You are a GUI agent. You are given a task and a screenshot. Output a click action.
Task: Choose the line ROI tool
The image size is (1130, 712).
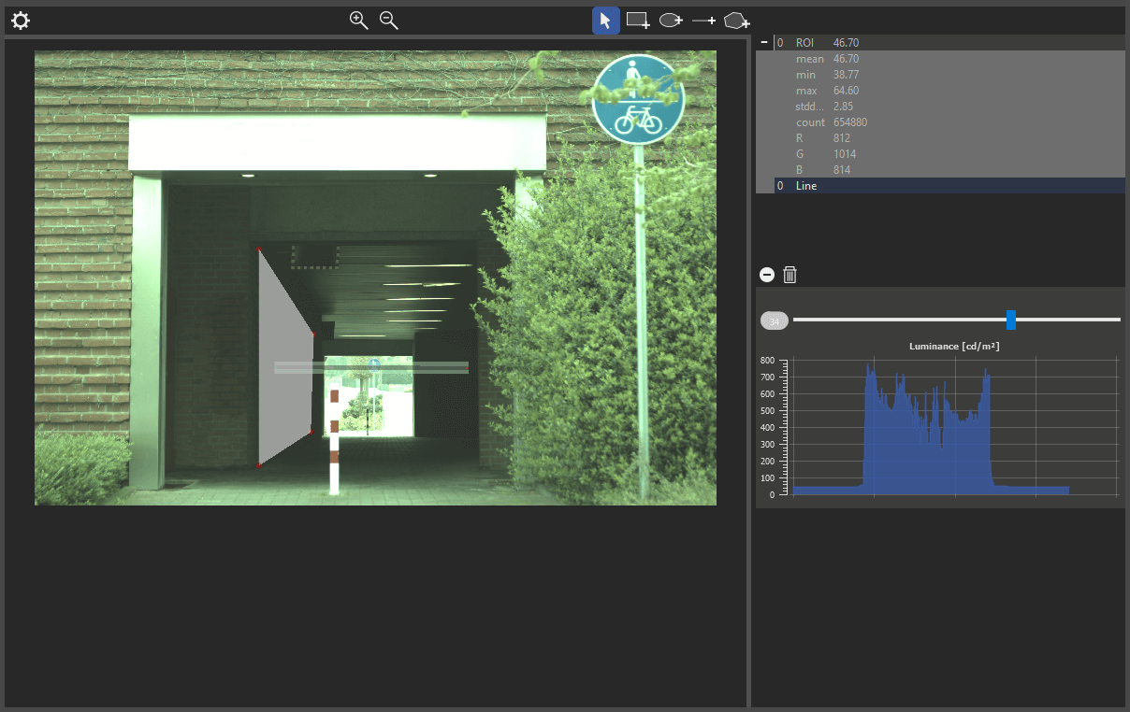pos(704,21)
